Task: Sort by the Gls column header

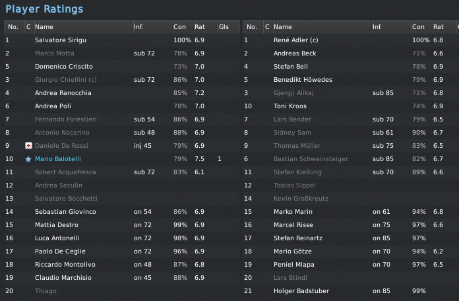Action: coord(224,27)
